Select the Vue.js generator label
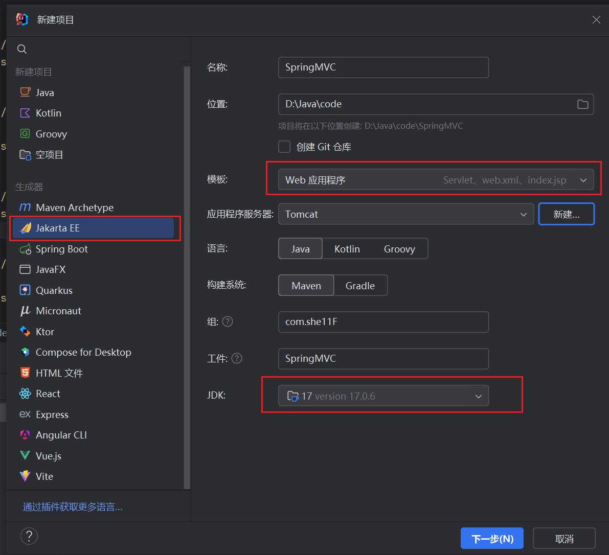The image size is (609, 555). pyautogui.click(x=49, y=456)
